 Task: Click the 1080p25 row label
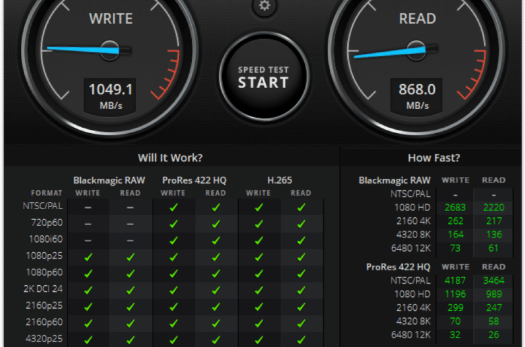click(44, 256)
